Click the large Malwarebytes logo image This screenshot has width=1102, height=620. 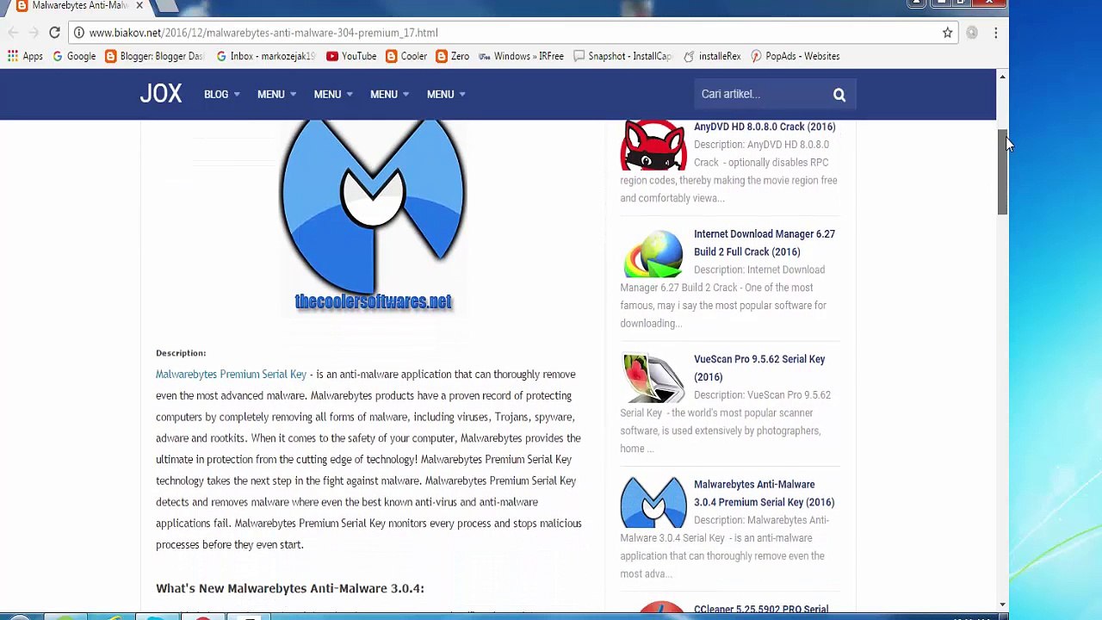pos(373,217)
